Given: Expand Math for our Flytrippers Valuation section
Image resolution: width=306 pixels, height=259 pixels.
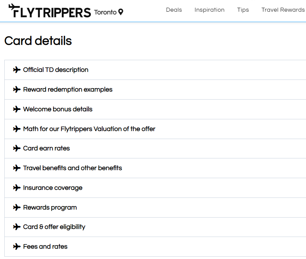Looking at the screenshot, I should (155, 129).
